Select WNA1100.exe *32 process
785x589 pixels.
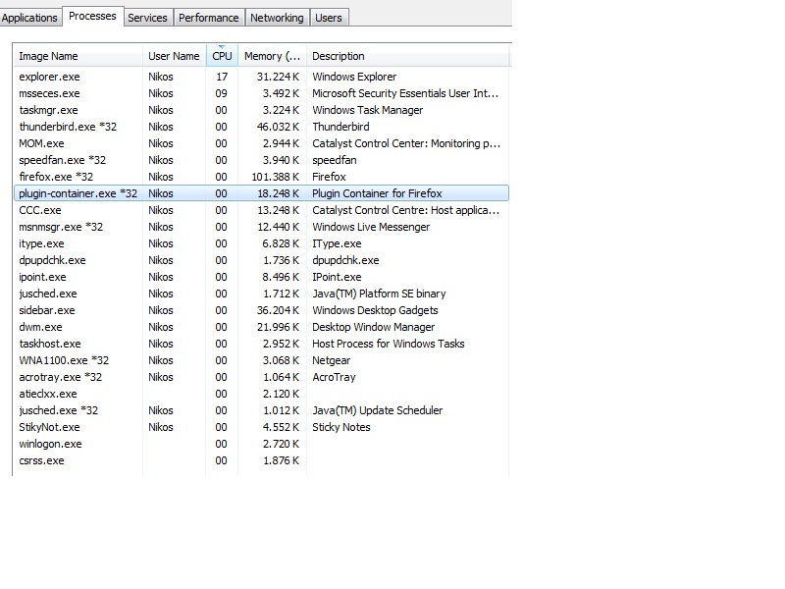(x=261, y=360)
